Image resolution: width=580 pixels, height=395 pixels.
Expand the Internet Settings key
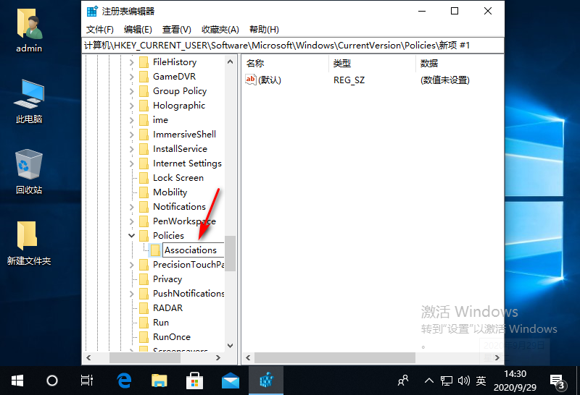132,163
